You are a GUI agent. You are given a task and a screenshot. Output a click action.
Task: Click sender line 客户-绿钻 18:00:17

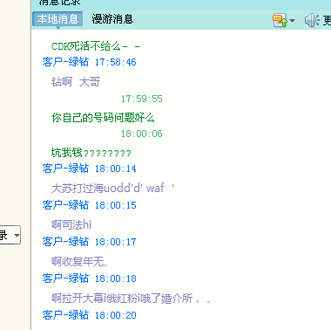tap(89, 242)
